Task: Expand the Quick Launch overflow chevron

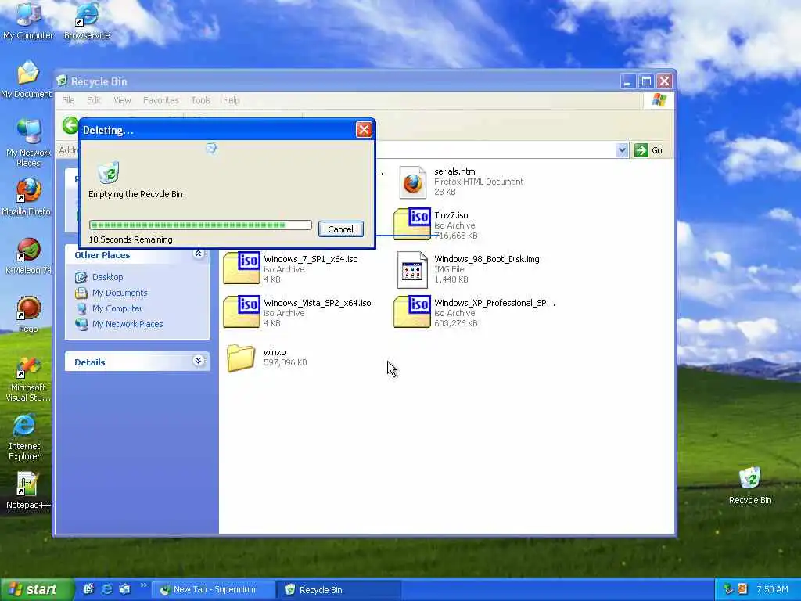Action: click(x=144, y=585)
